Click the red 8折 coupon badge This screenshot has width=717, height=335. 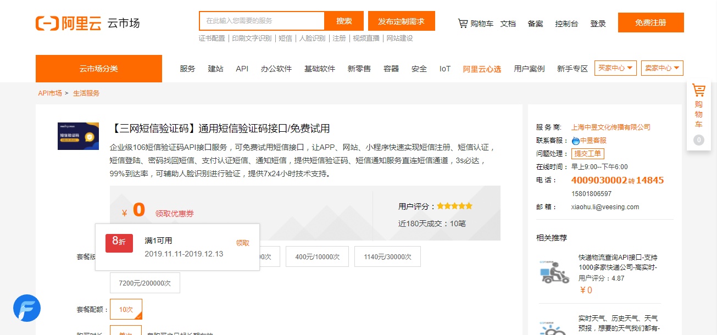pyautogui.click(x=119, y=243)
